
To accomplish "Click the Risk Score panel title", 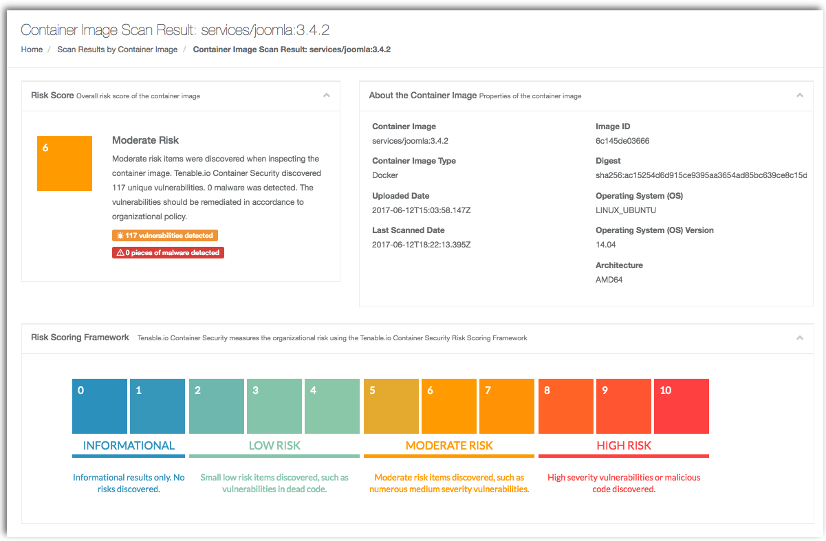I will tap(52, 96).
